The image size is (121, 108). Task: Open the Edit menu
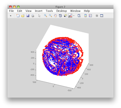pyautogui.click(x=20, y=11)
